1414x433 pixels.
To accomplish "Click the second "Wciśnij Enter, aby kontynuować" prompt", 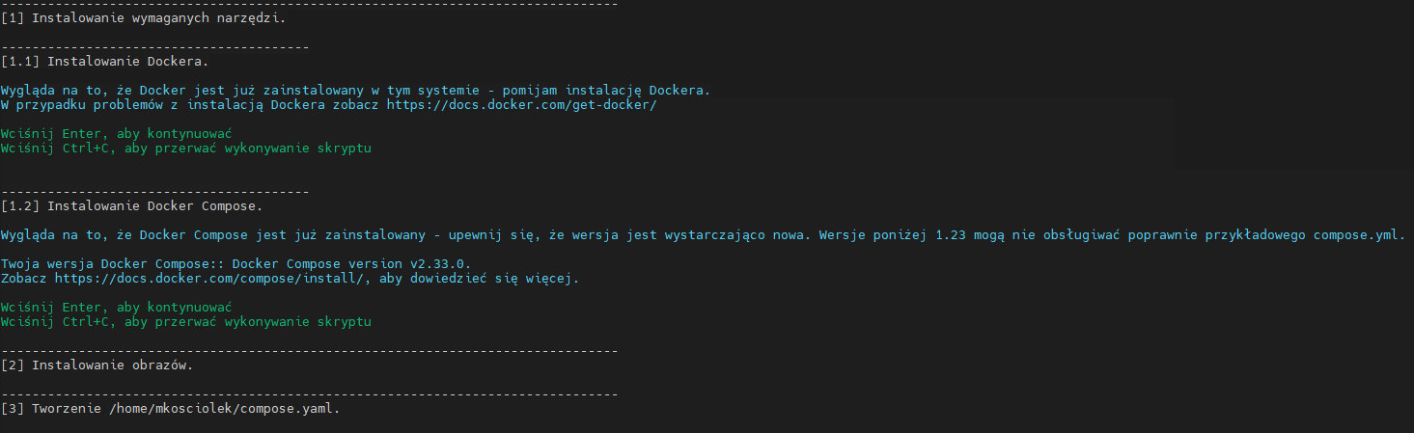I will (116, 307).
